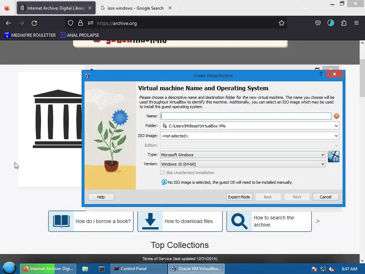
Task: Click the Terms of Service footer text
Action: (180, 259)
